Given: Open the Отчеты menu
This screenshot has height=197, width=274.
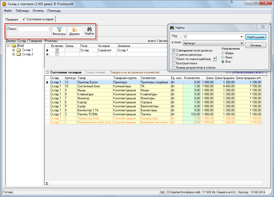Looking at the screenshot, I should pos(38,11).
